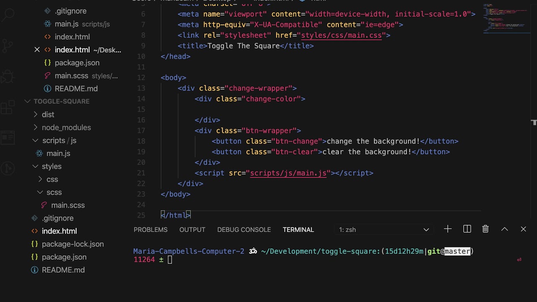This screenshot has width=537, height=302.
Task: Click 'clear the background!' text in code
Action: click(367, 152)
